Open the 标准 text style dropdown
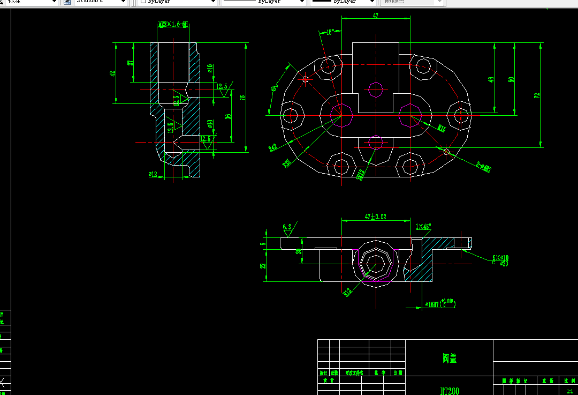The height and width of the screenshot is (395, 578). click(31, 2)
